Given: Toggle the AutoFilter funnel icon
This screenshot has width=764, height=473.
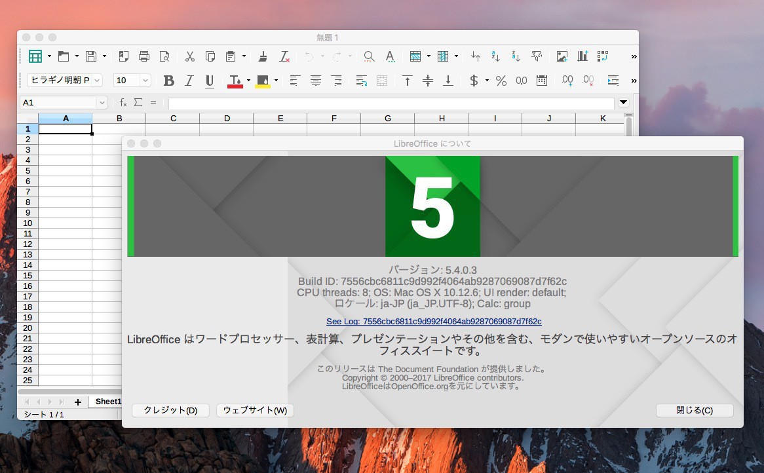Looking at the screenshot, I should point(537,56).
